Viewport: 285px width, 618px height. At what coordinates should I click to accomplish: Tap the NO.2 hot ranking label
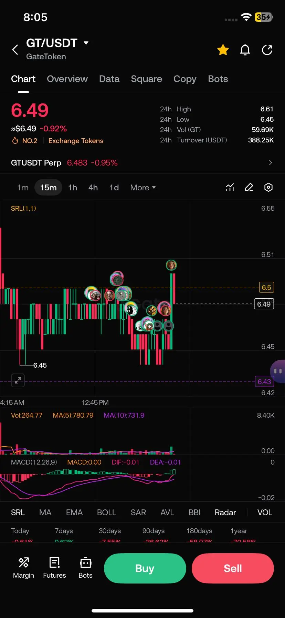tap(25, 141)
